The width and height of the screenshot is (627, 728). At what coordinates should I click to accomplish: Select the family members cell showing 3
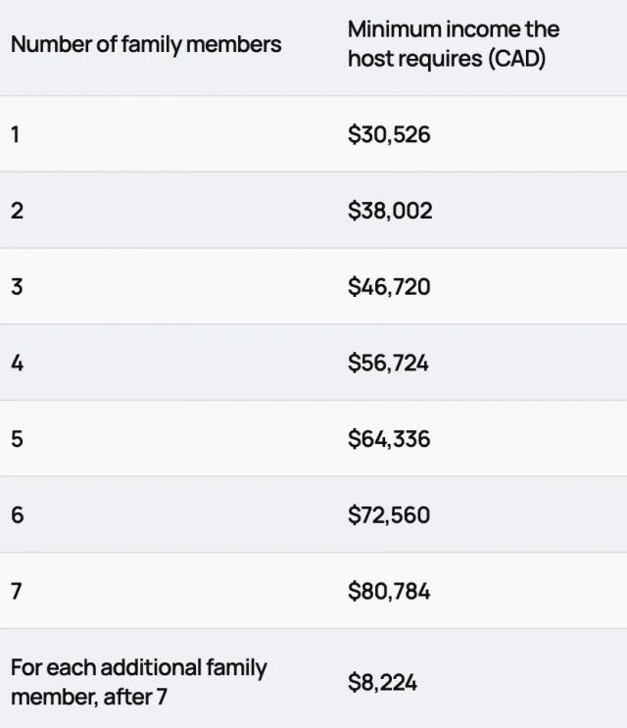(16, 287)
